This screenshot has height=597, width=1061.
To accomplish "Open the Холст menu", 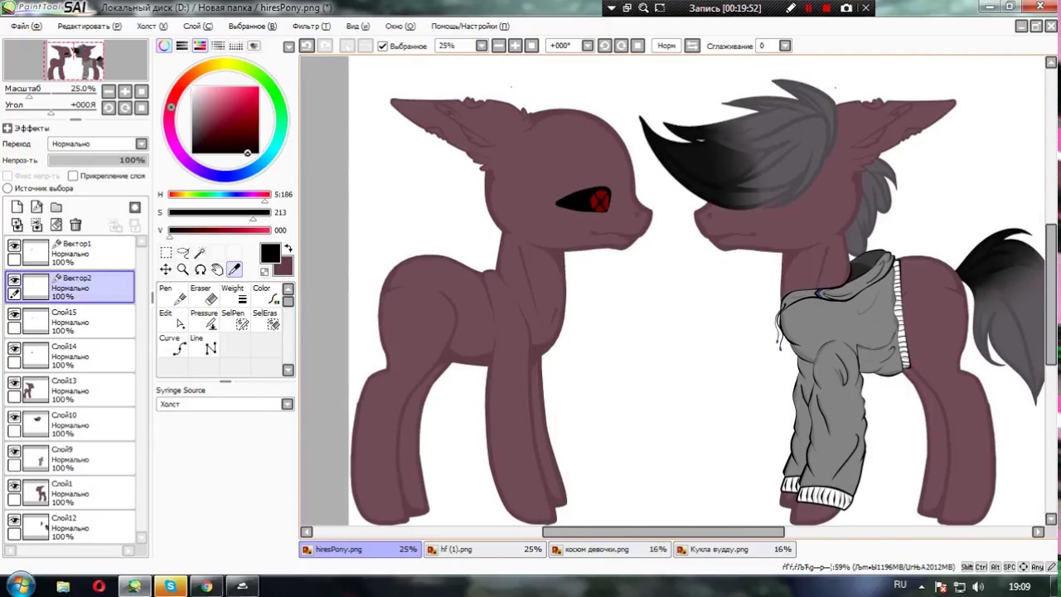I will click(153, 26).
